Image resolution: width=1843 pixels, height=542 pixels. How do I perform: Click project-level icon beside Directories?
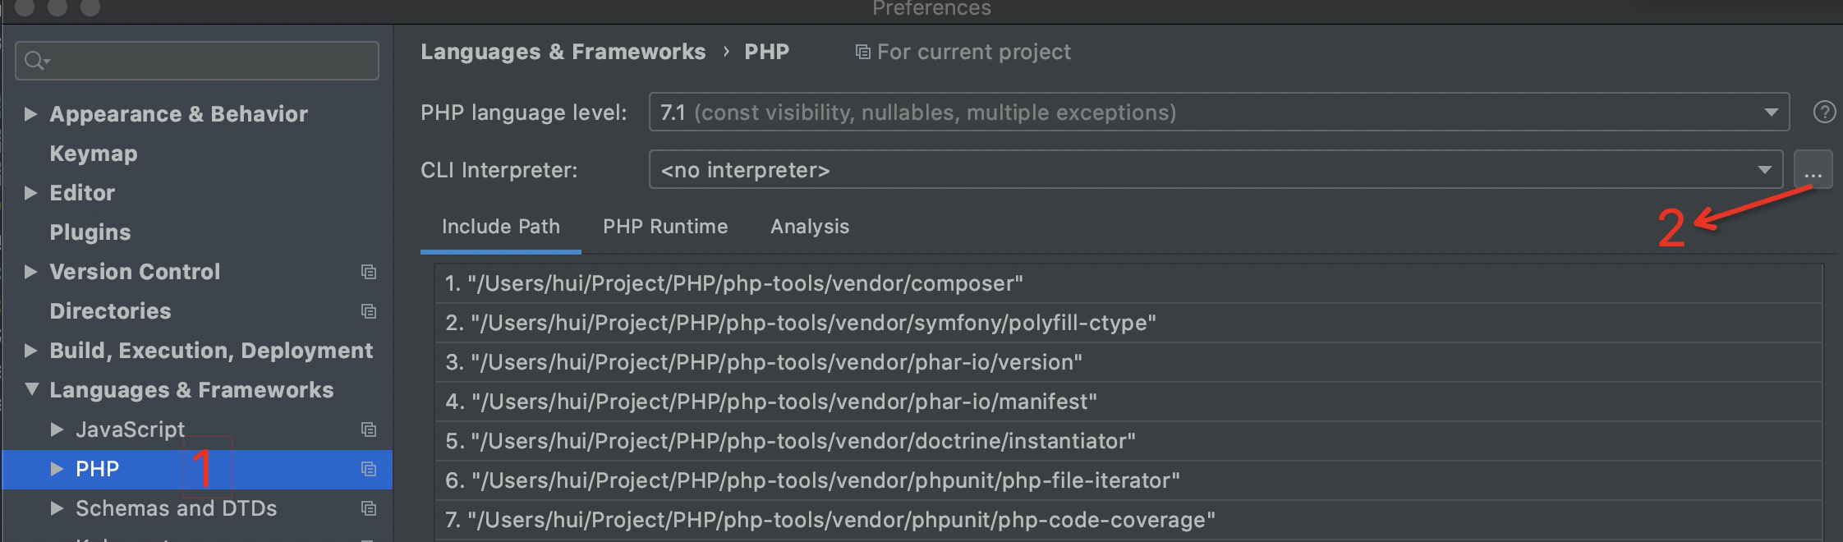click(x=369, y=311)
